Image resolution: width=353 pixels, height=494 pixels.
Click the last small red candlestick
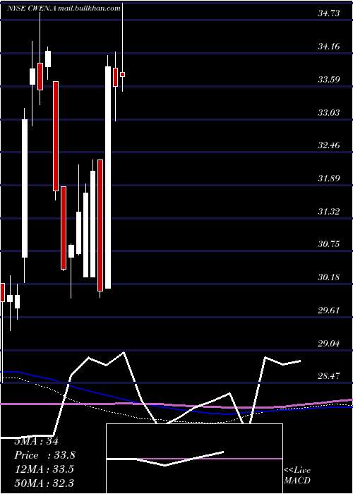click(x=122, y=74)
